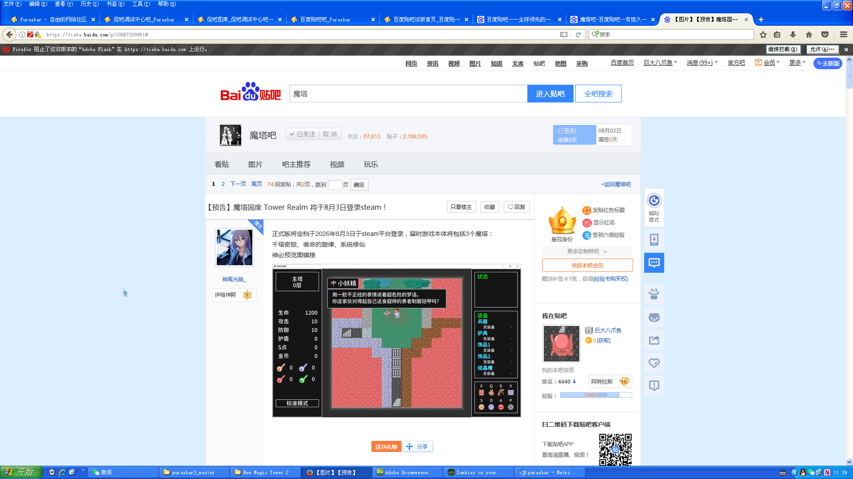Click the Tieba search field containing 魔塔
This screenshot has height=479, width=853.
(x=408, y=94)
